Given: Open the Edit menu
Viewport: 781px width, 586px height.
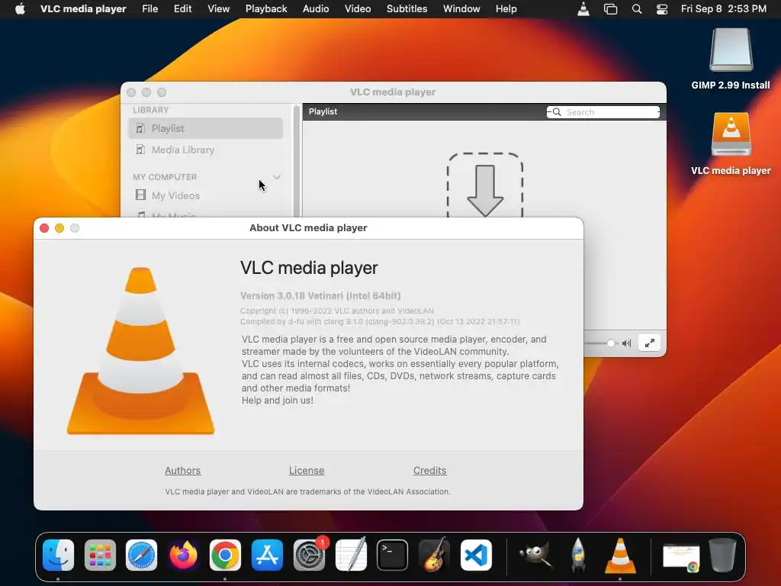Looking at the screenshot, I should click(183, 9).
